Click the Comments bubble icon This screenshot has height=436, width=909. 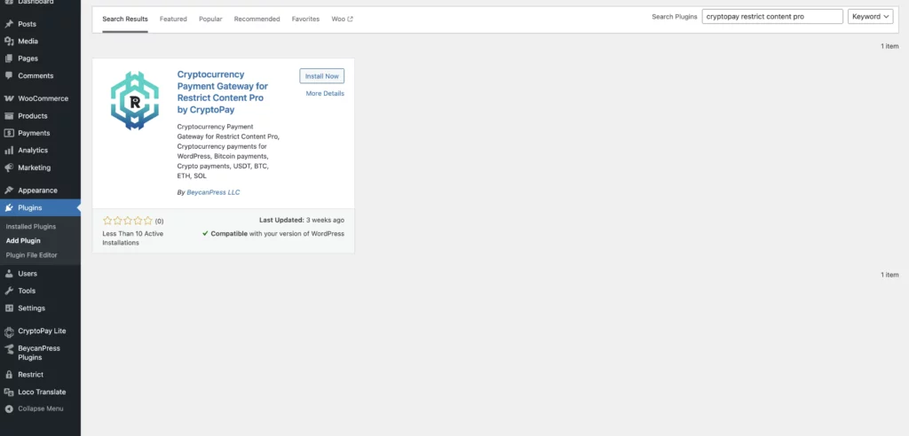coord(9,76)
